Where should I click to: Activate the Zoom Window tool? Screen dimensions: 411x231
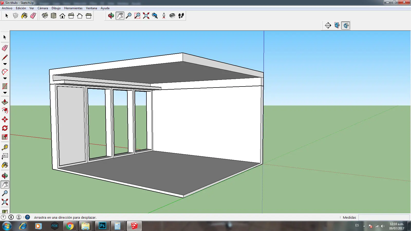point(137,16)
